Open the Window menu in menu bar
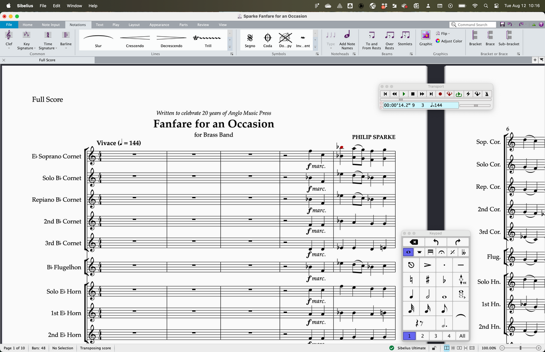This screenshot has height=352, width=545. [x=74, y=5]
